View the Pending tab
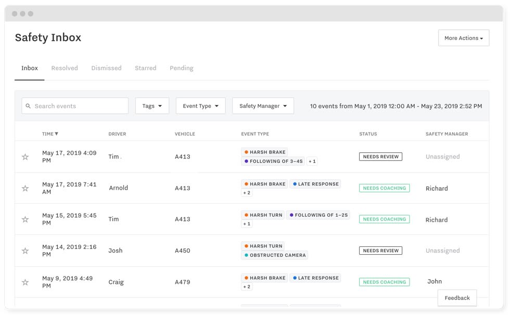The image size is (510, 315). pyautogui.click(x=182, y=68)
